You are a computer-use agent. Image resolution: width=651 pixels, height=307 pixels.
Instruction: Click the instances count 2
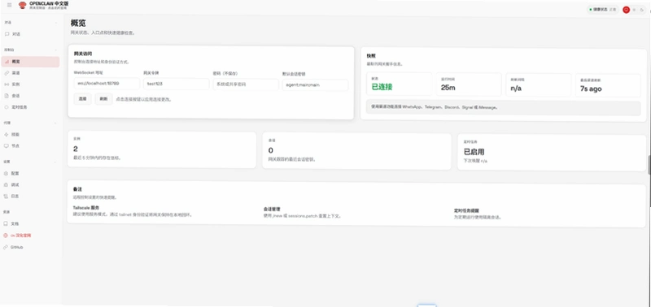(76, 149)
